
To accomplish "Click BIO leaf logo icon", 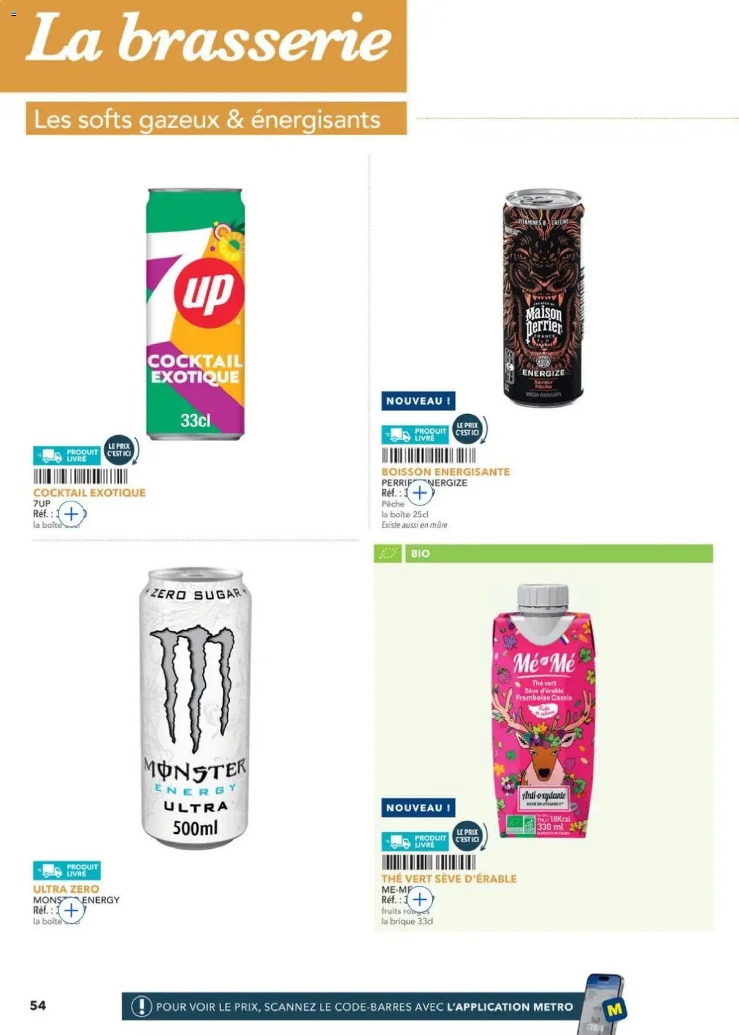I will click(x=388, y=553).
